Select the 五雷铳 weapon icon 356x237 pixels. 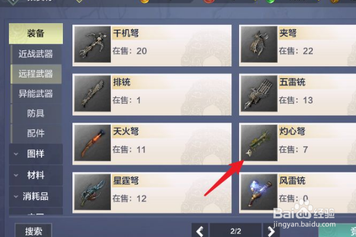[259, 94]
